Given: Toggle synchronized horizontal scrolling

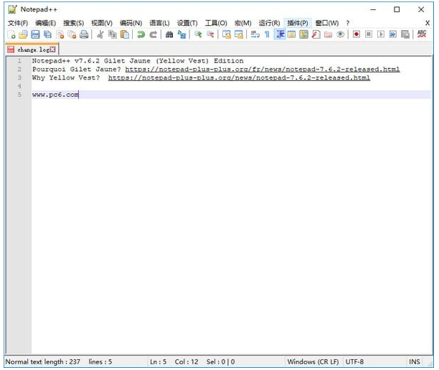Looking at the screenshot, I should [x=239, y=34].
